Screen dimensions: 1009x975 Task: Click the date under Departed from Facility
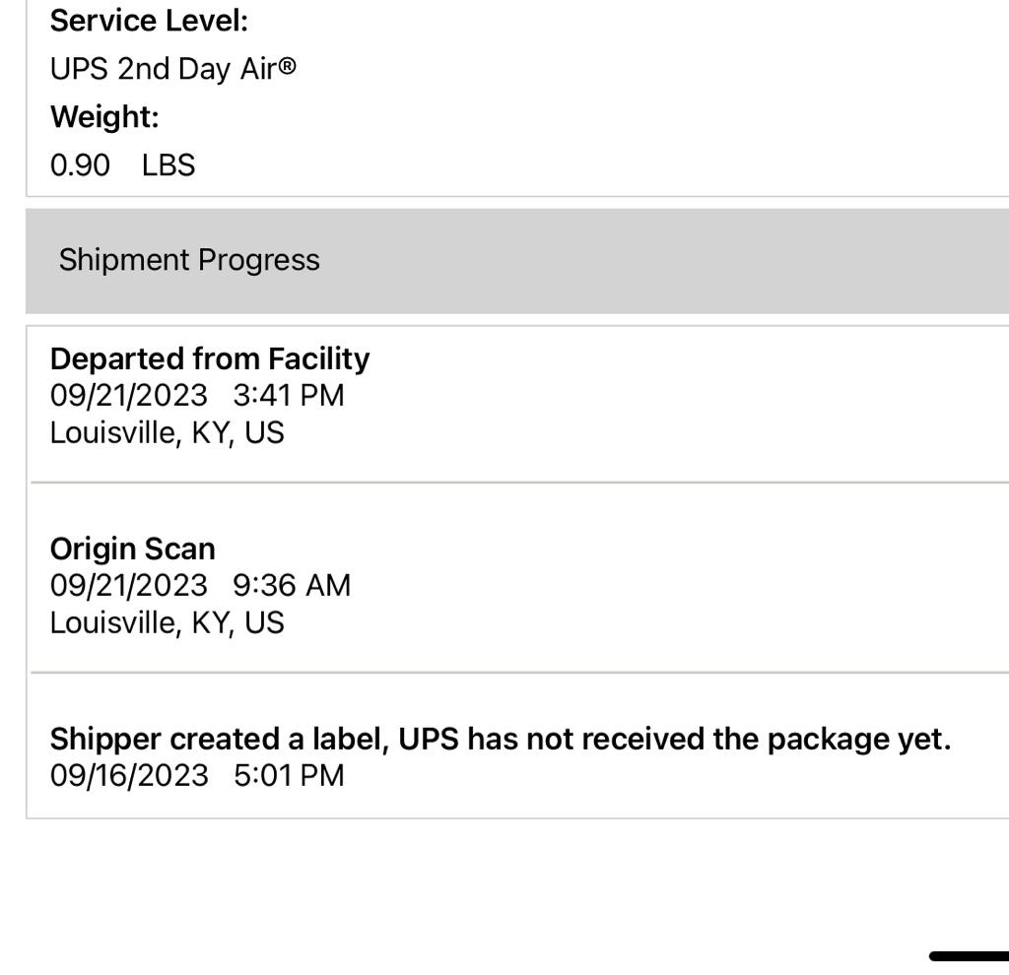(x=129, y=396)
